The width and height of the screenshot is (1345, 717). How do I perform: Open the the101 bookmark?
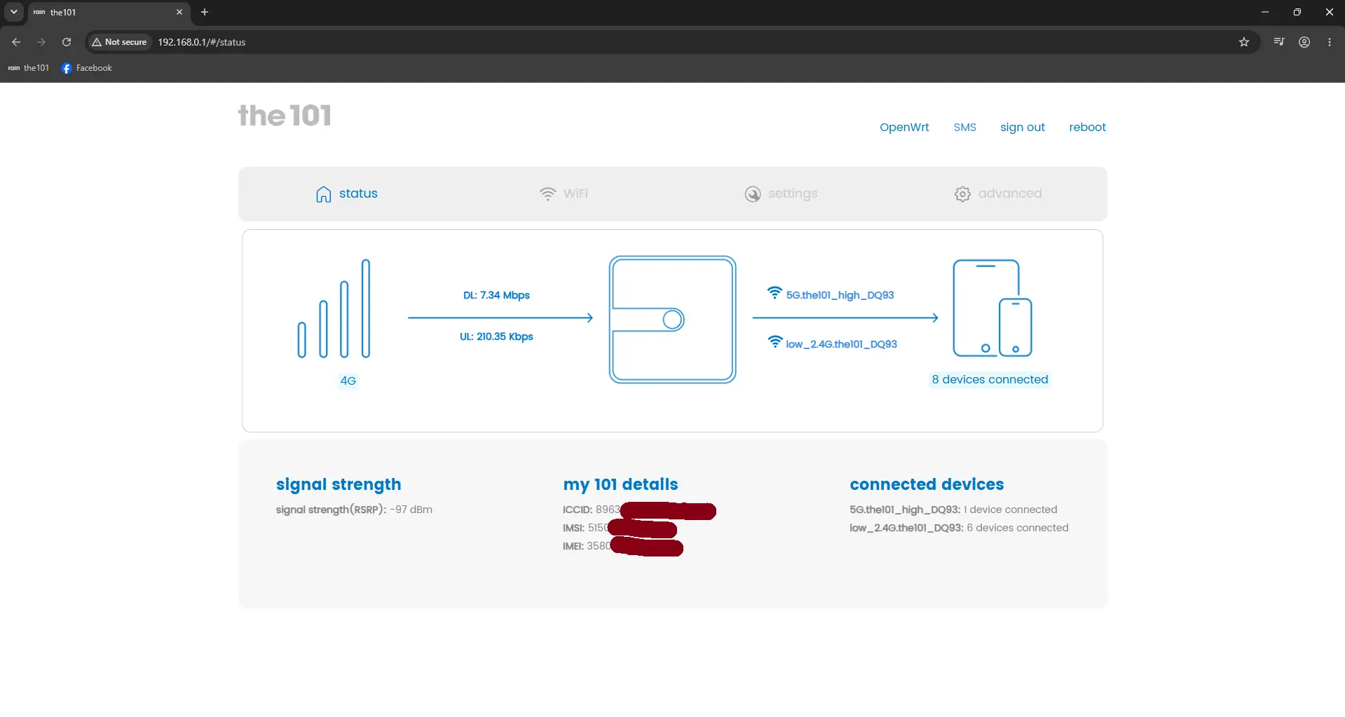coord(29,68)
